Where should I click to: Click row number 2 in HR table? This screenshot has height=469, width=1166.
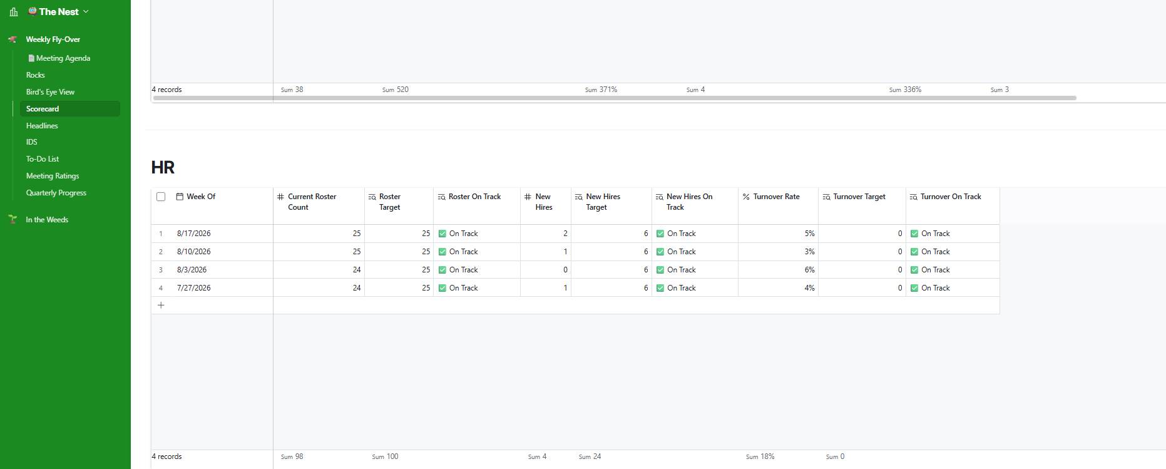(x=161, y=252)
